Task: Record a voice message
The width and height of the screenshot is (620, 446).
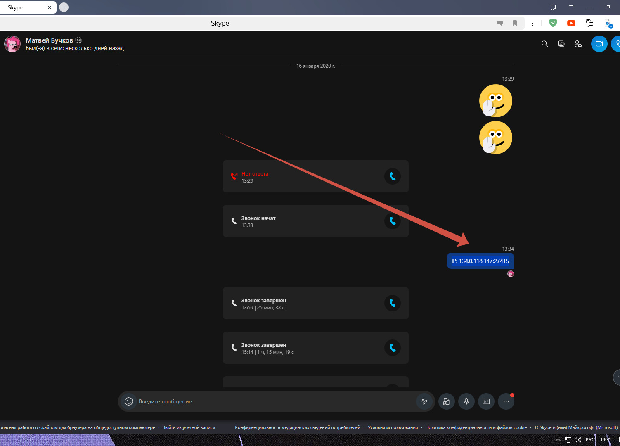Action: tap(466, 401)
